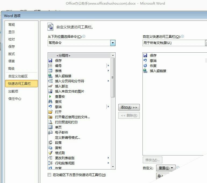Image resolution: width=207 pixels, height=183 pixels.
Task: Click the Find binoculars icon
Action: [50, 101]
